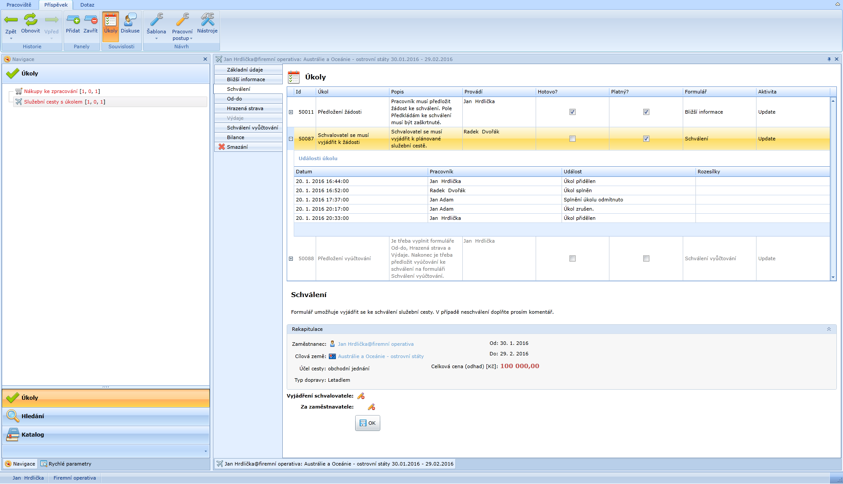Image resolution: width=843 pixels, height=484 pixels.
Task: Click the Obnovit refresh icon
Action: pos(30,20)
